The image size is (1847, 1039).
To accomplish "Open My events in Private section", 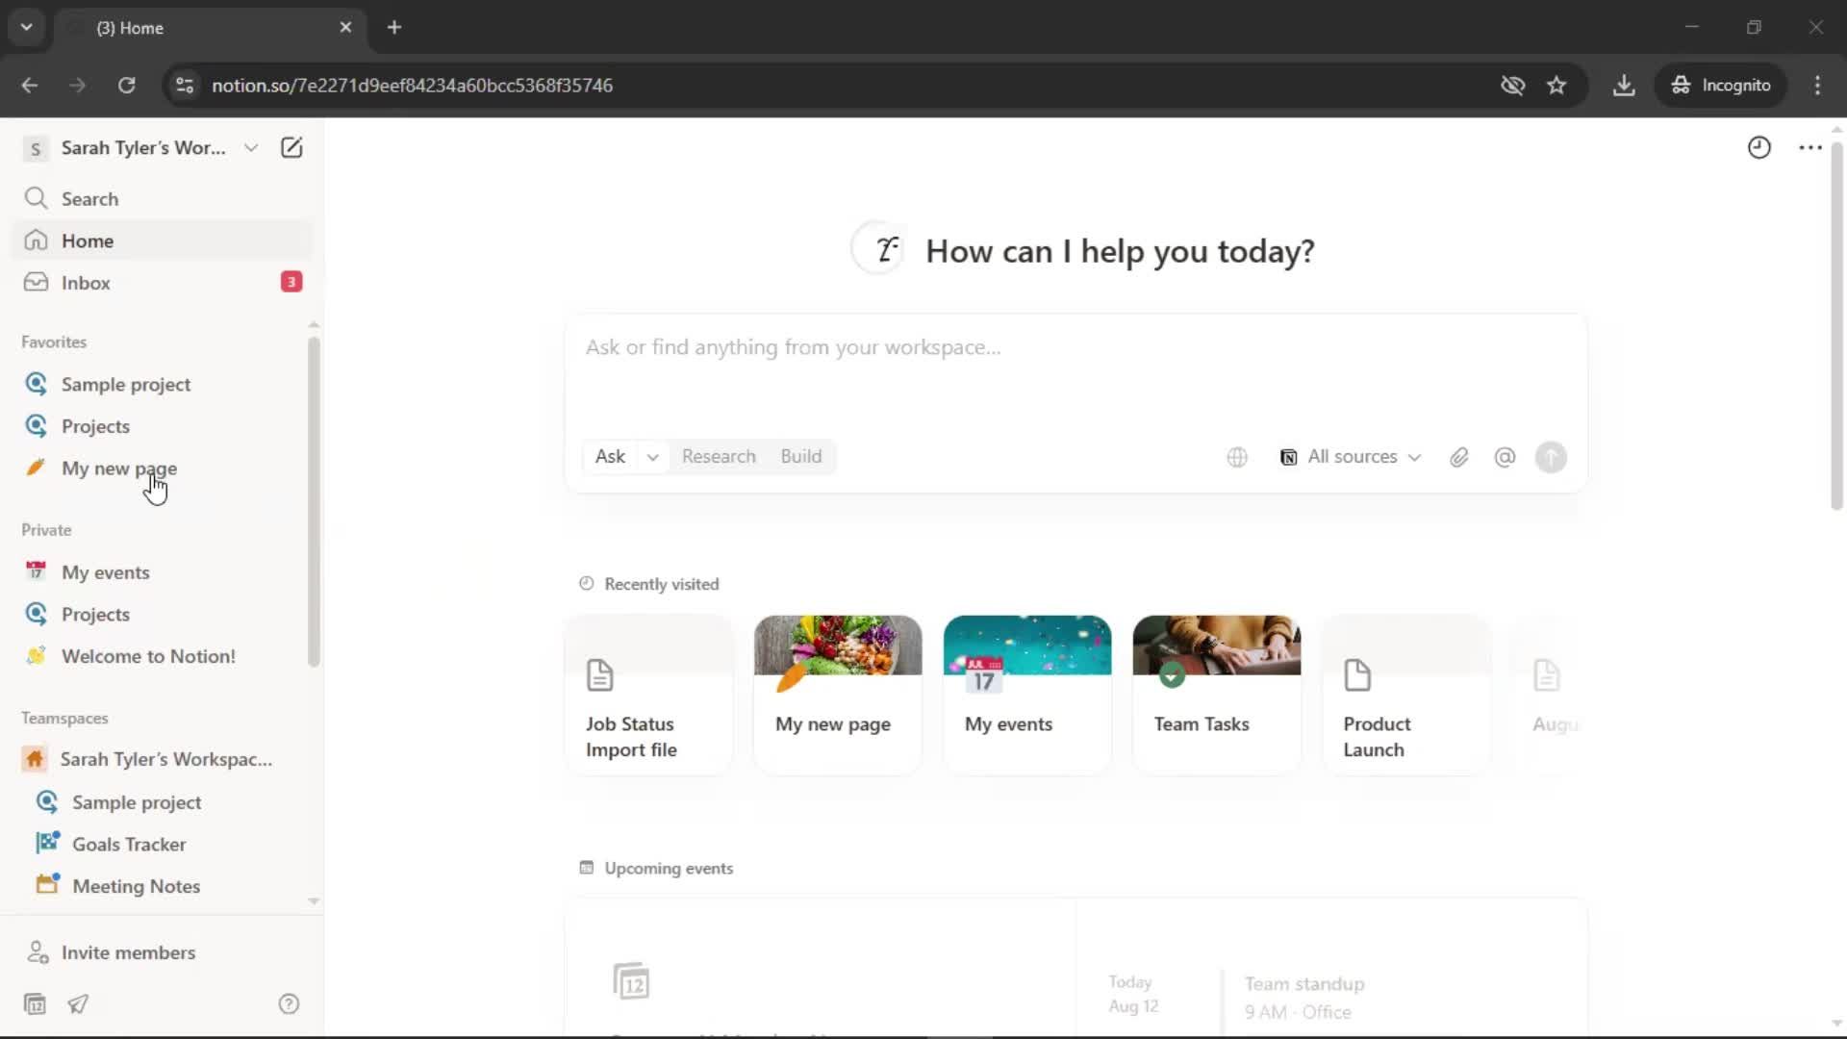I will [x=162, y=572].
